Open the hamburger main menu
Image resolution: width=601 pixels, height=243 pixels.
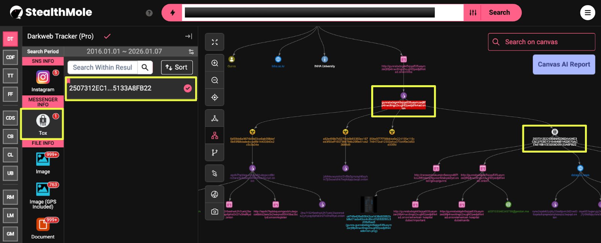(587, 13)
